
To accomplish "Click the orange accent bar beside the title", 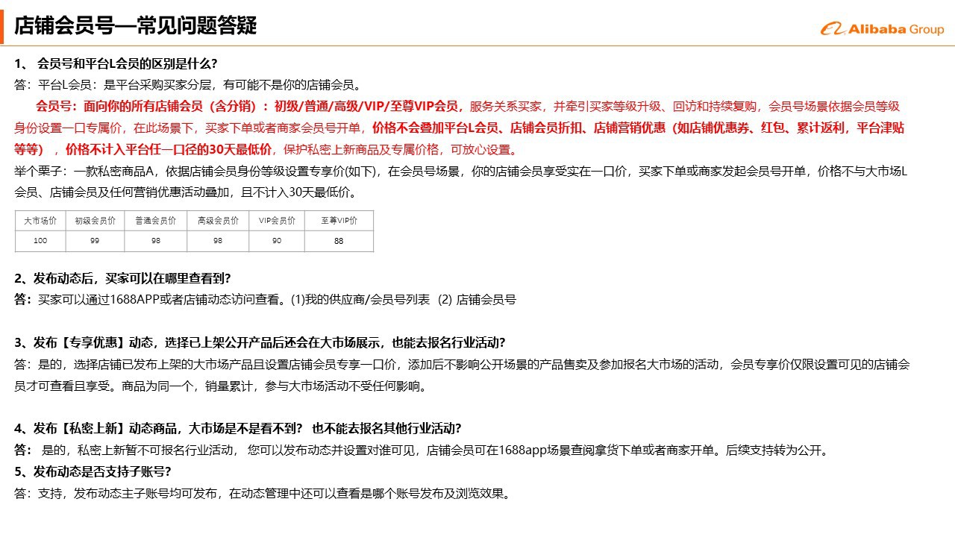I will click(x=2, y=26).
